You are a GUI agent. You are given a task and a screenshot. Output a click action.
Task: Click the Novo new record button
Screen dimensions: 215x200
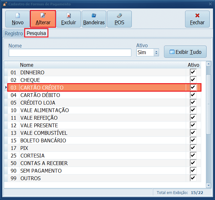[18, 19]
